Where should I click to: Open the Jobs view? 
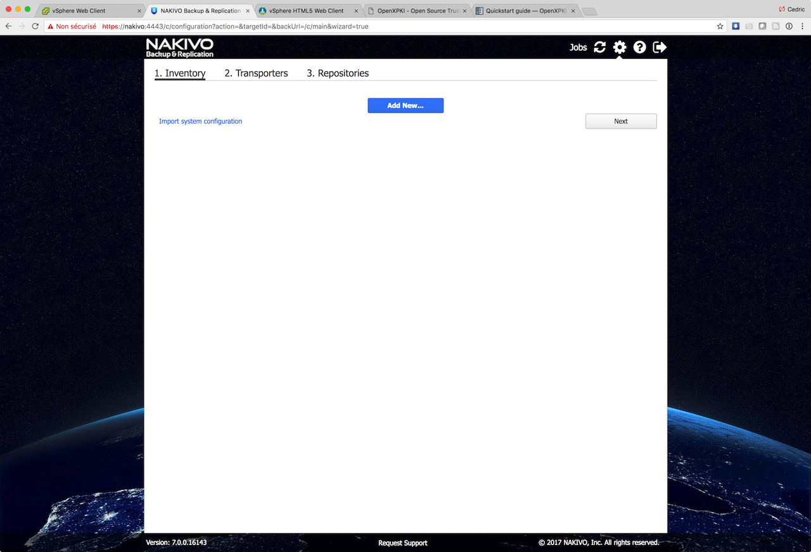pos(578,47)
